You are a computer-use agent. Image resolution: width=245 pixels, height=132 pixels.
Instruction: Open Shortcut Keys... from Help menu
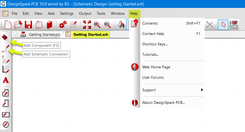click(x=167, y=44)
